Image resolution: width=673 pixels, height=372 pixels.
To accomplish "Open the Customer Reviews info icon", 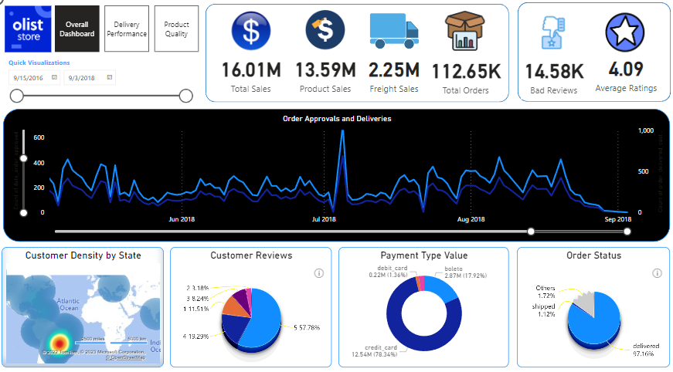I will (319, 273).
